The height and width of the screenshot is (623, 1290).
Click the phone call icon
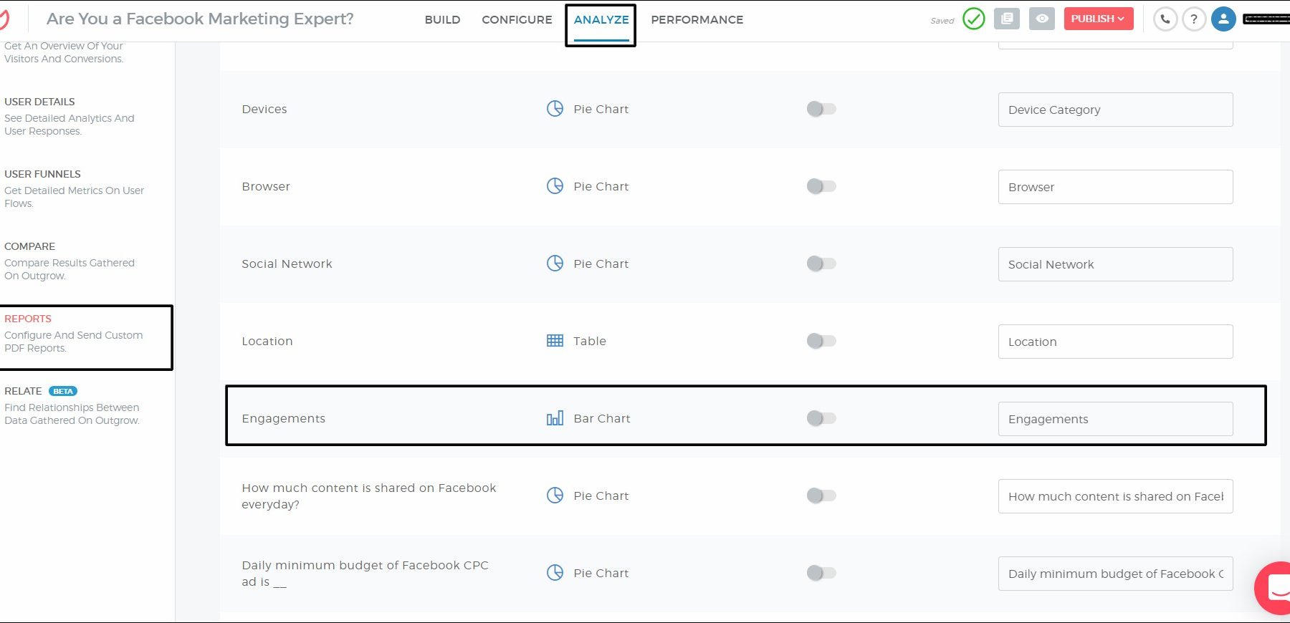point(1165,19)
